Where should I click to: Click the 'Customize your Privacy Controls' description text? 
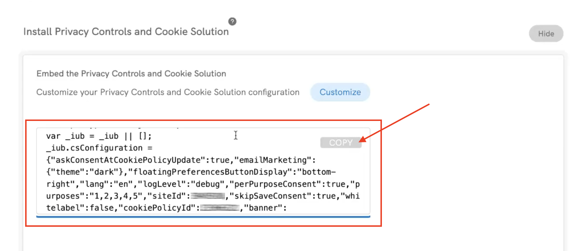(x=168, y=92)
